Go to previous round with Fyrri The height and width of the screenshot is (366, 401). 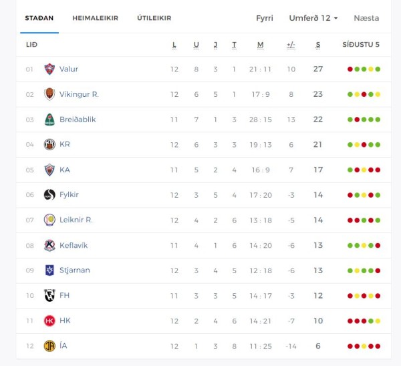[265, 18]
